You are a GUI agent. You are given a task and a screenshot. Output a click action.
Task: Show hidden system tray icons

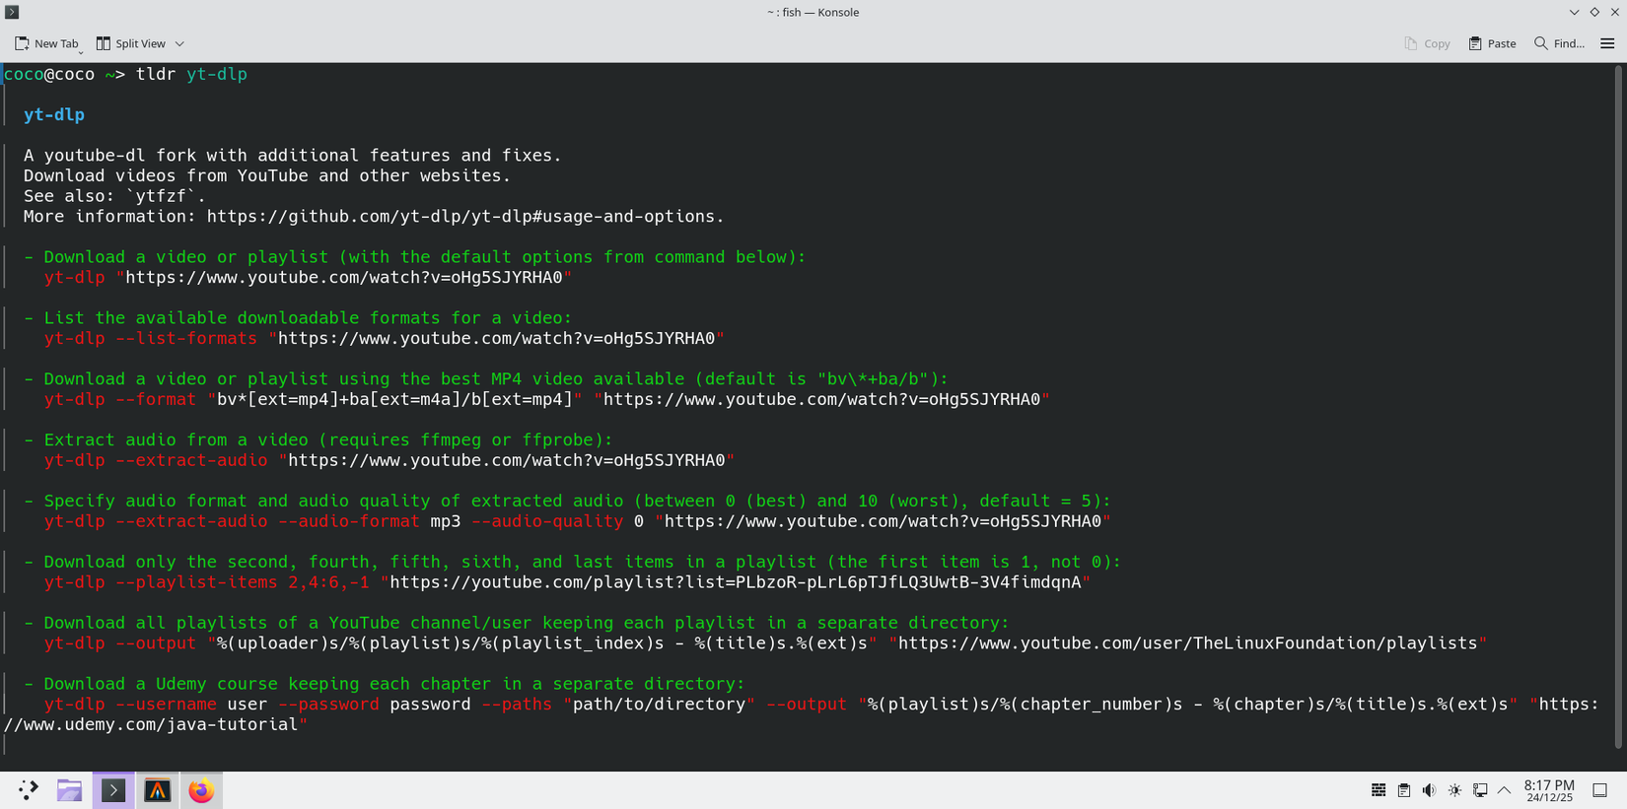pos(1504,790)
